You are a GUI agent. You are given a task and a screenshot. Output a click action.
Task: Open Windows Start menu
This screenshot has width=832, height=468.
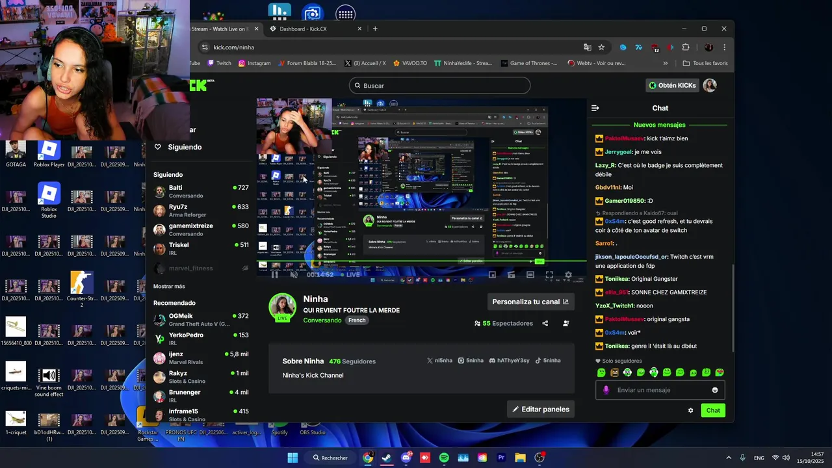tap(292, 458)
